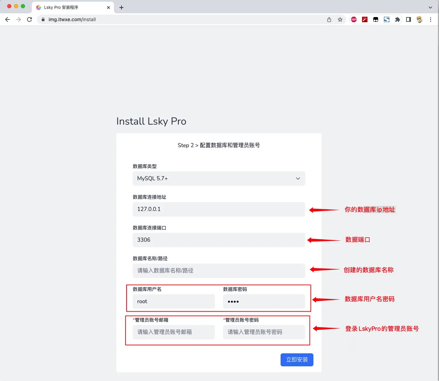This screenshot has height=381, width=439.
Task: Bookmark this page with the star icon
Action: (340, 19)
